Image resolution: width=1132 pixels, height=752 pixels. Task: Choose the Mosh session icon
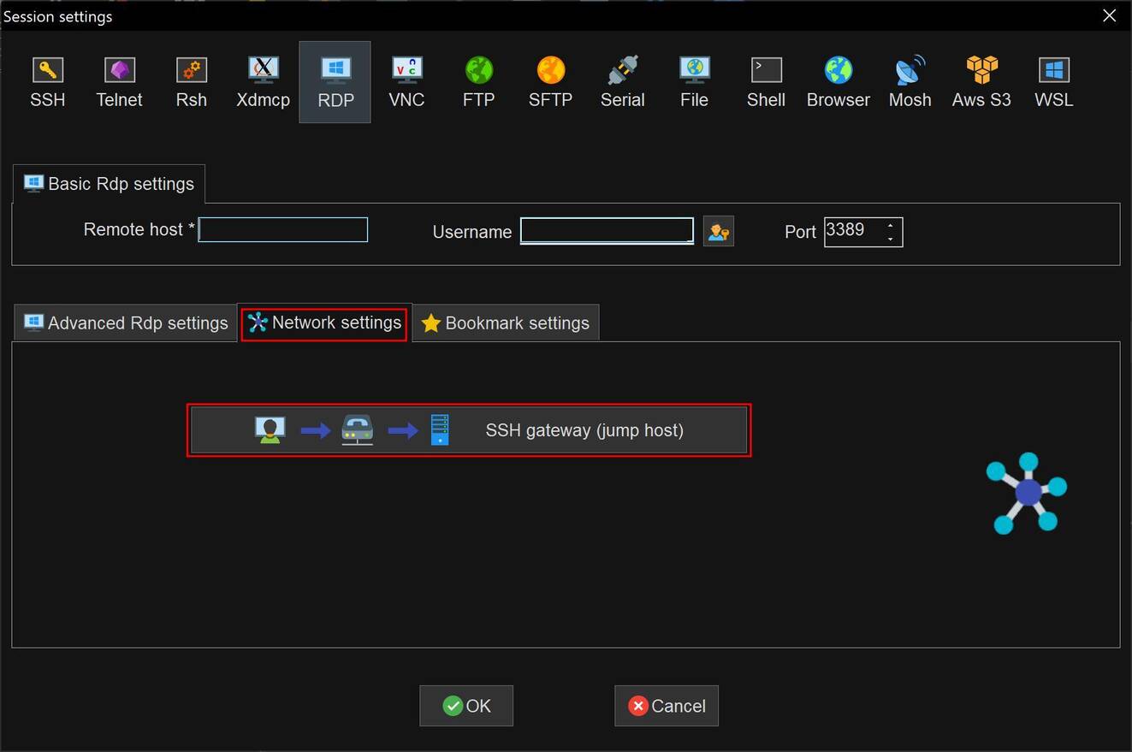910,83
